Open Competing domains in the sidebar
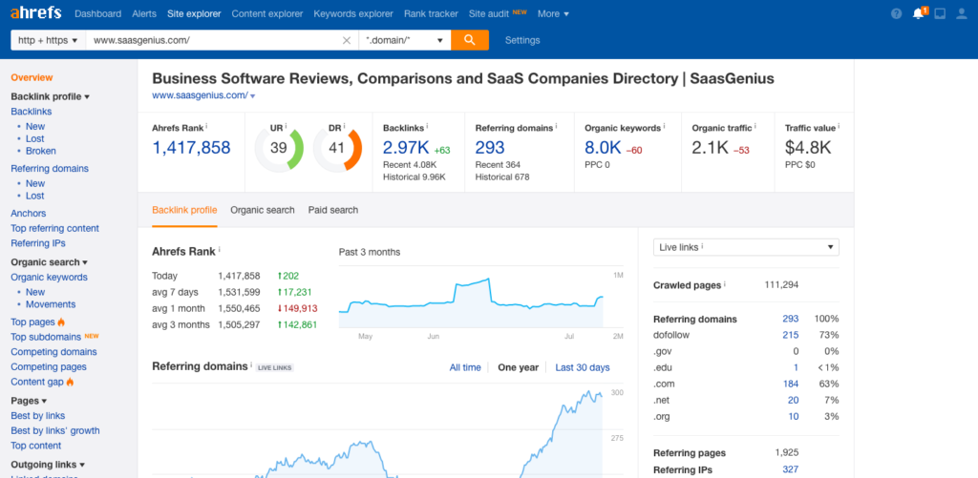This screenshot has width=978, height=478. (x=53, y=352)
